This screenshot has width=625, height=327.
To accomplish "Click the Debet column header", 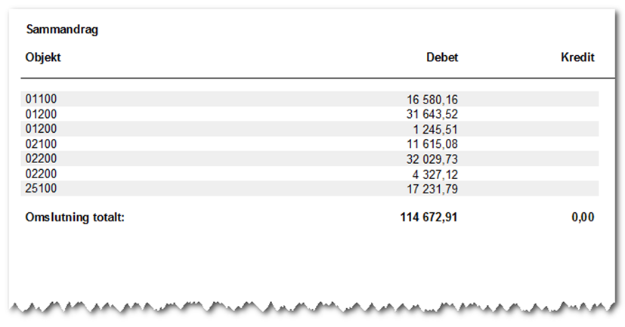I will [x=442, y=57].
